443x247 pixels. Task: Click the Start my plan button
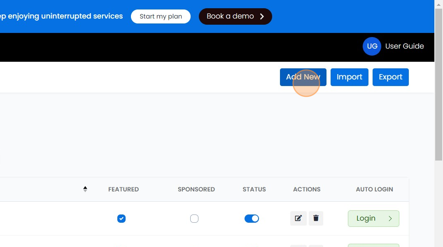coord(161,16)
